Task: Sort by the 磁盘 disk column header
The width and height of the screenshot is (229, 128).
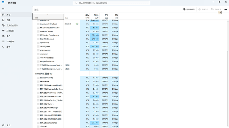Action: click(104, 16)
